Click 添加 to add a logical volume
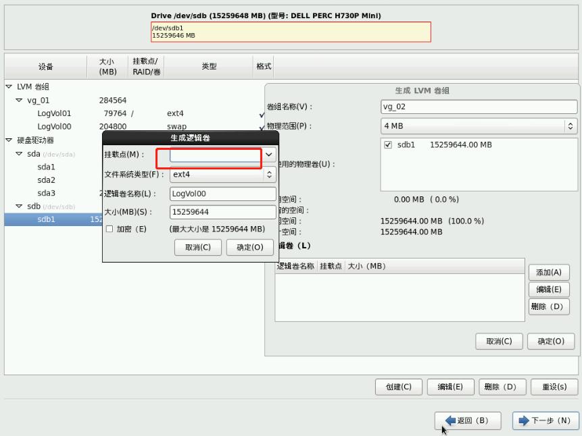 pyautogui.click(x=549, y=272)
